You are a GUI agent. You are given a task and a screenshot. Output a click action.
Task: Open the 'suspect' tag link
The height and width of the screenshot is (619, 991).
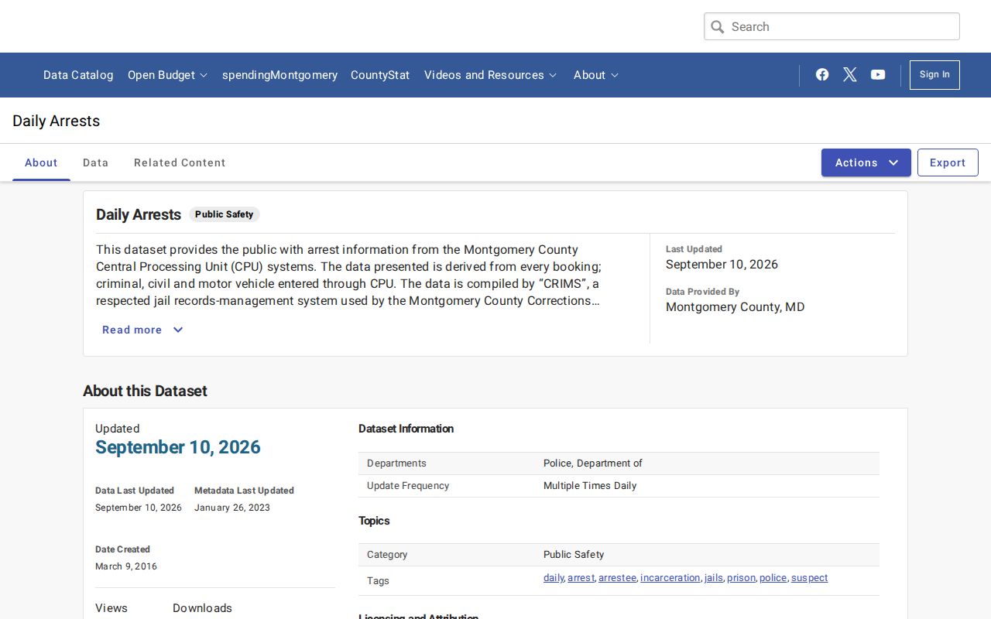[809, 578]
